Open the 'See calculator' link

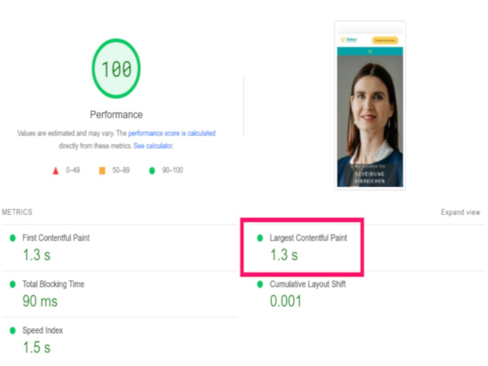coord(153,145)
